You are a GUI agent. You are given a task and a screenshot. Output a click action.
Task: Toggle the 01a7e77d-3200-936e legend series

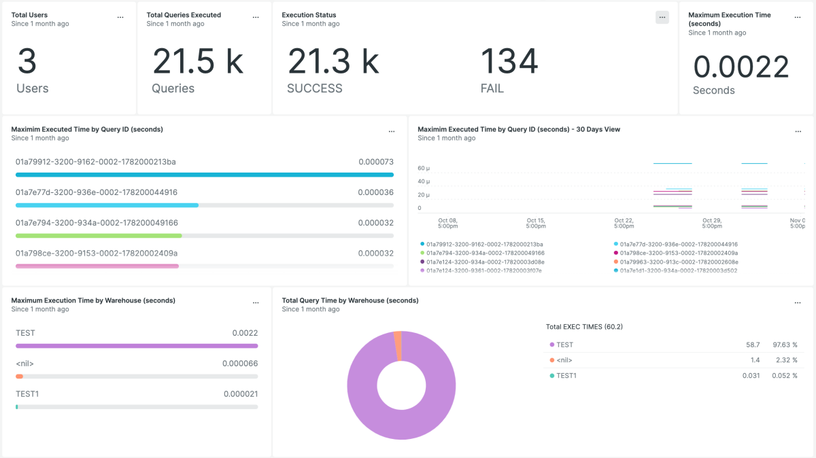point(679,244)
